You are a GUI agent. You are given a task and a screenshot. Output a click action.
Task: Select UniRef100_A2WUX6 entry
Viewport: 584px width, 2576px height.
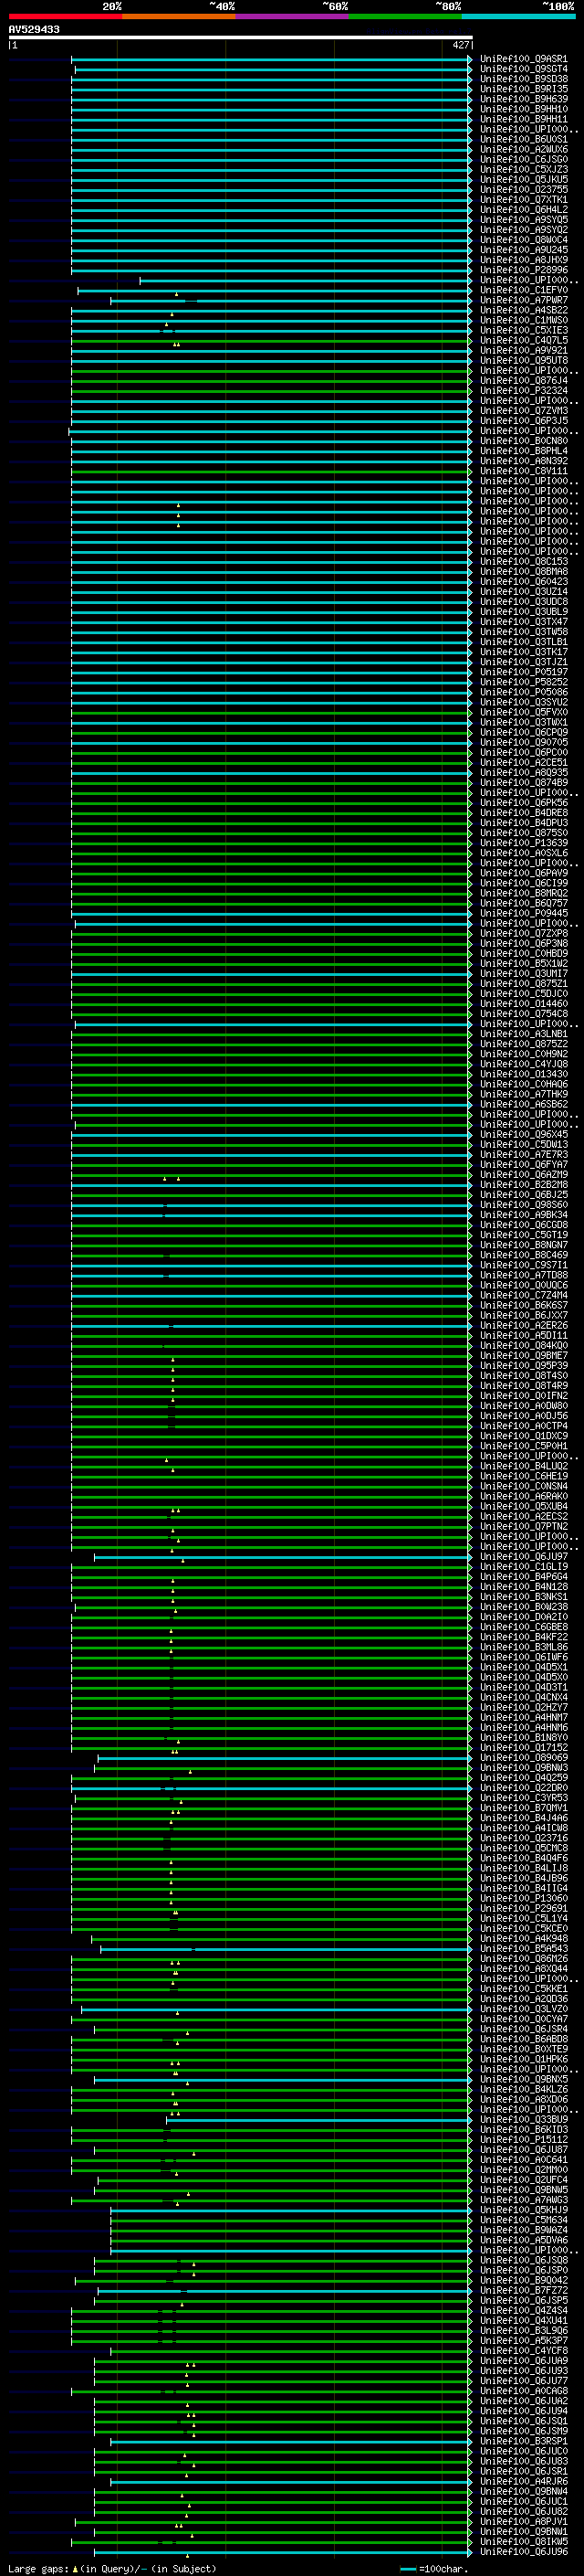click(523, 150)
